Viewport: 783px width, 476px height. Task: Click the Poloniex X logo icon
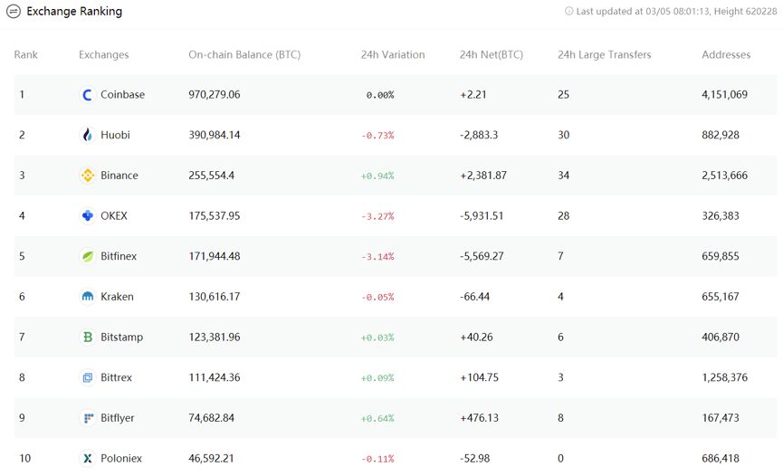(x=88, y=459)
